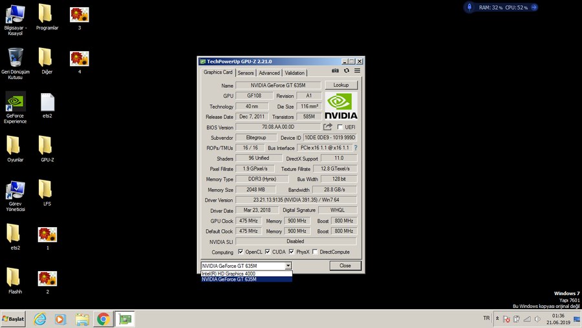582x328 pixels.
Task: Select Intel(R) HD Graphics 4000 option
Action: pos(246,274)
